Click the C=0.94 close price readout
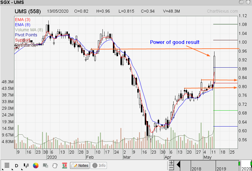Image resolution: width=252 pixels, height=171 pixels. tap(148, 11)
